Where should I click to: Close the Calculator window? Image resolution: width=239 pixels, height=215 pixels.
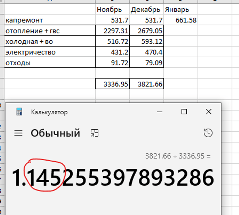209,112
